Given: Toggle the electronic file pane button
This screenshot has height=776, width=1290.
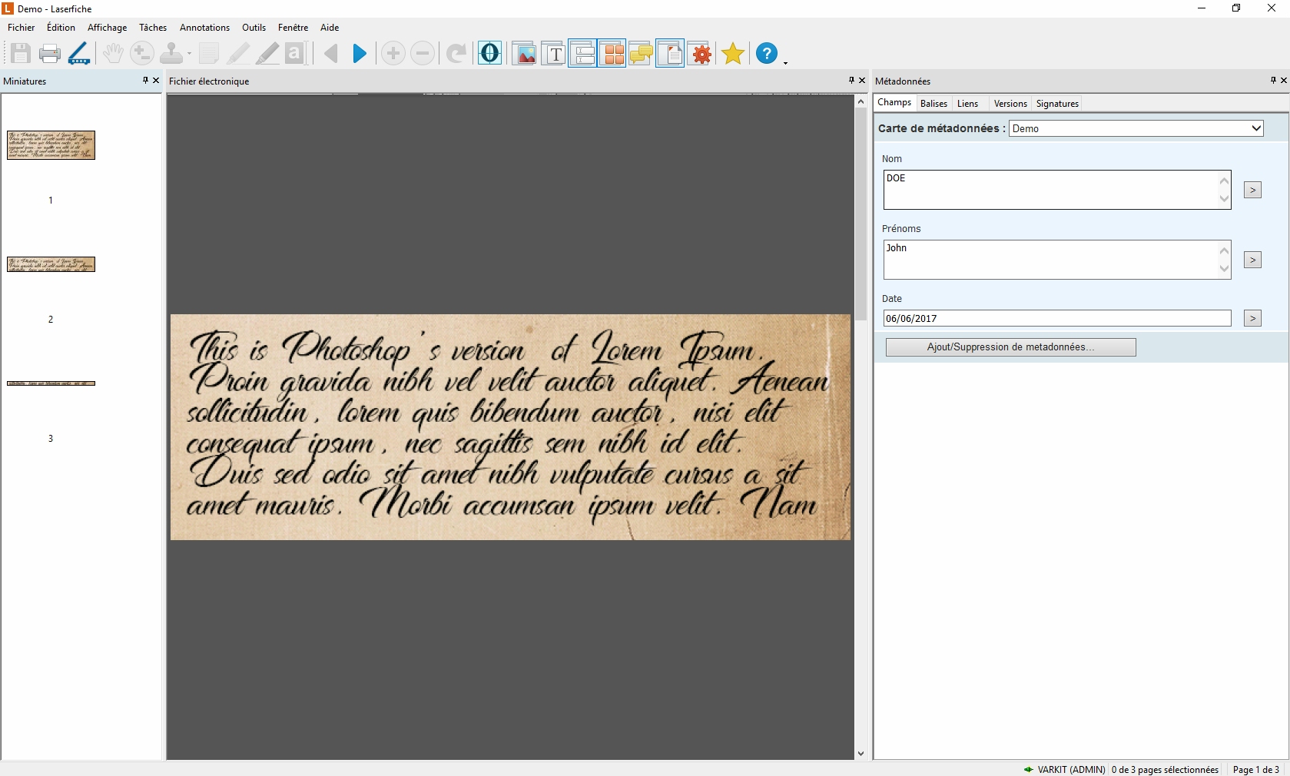Looking at the screenshot, I should [670, 54].
